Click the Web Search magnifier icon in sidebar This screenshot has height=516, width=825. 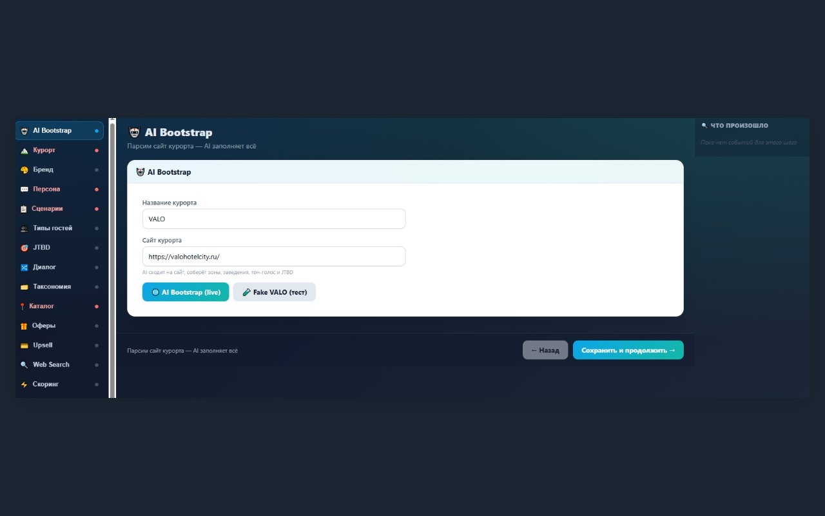click(24, 364)
